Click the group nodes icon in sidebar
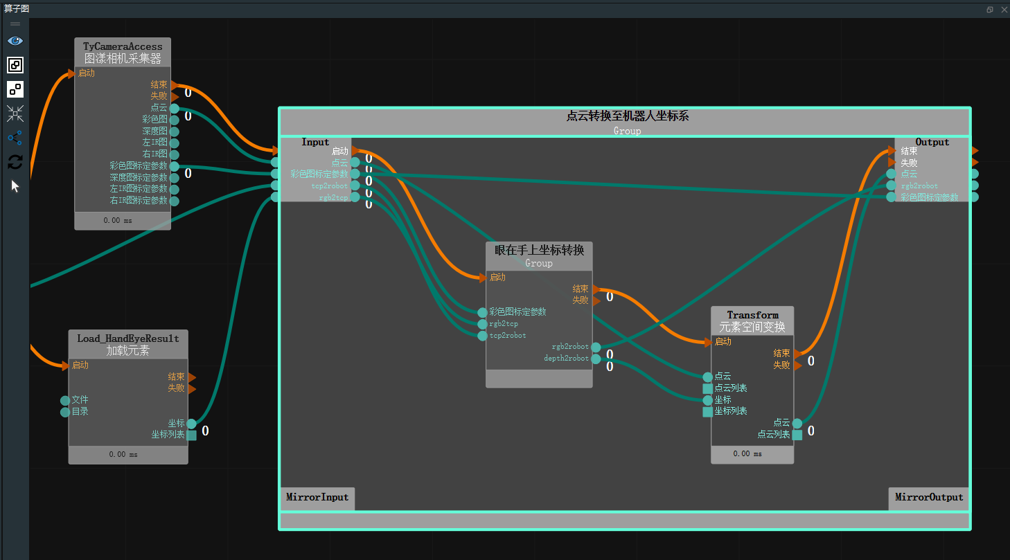Image resolution: width=1010 pixels, height=560 pixels. pos(15,65)
